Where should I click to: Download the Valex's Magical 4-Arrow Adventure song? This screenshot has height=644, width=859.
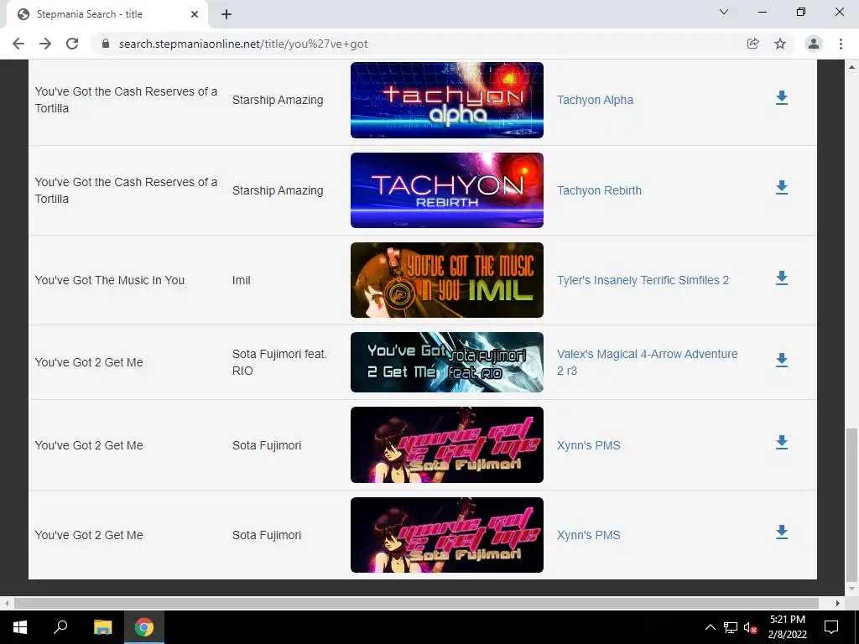click(x=782, y=361)
